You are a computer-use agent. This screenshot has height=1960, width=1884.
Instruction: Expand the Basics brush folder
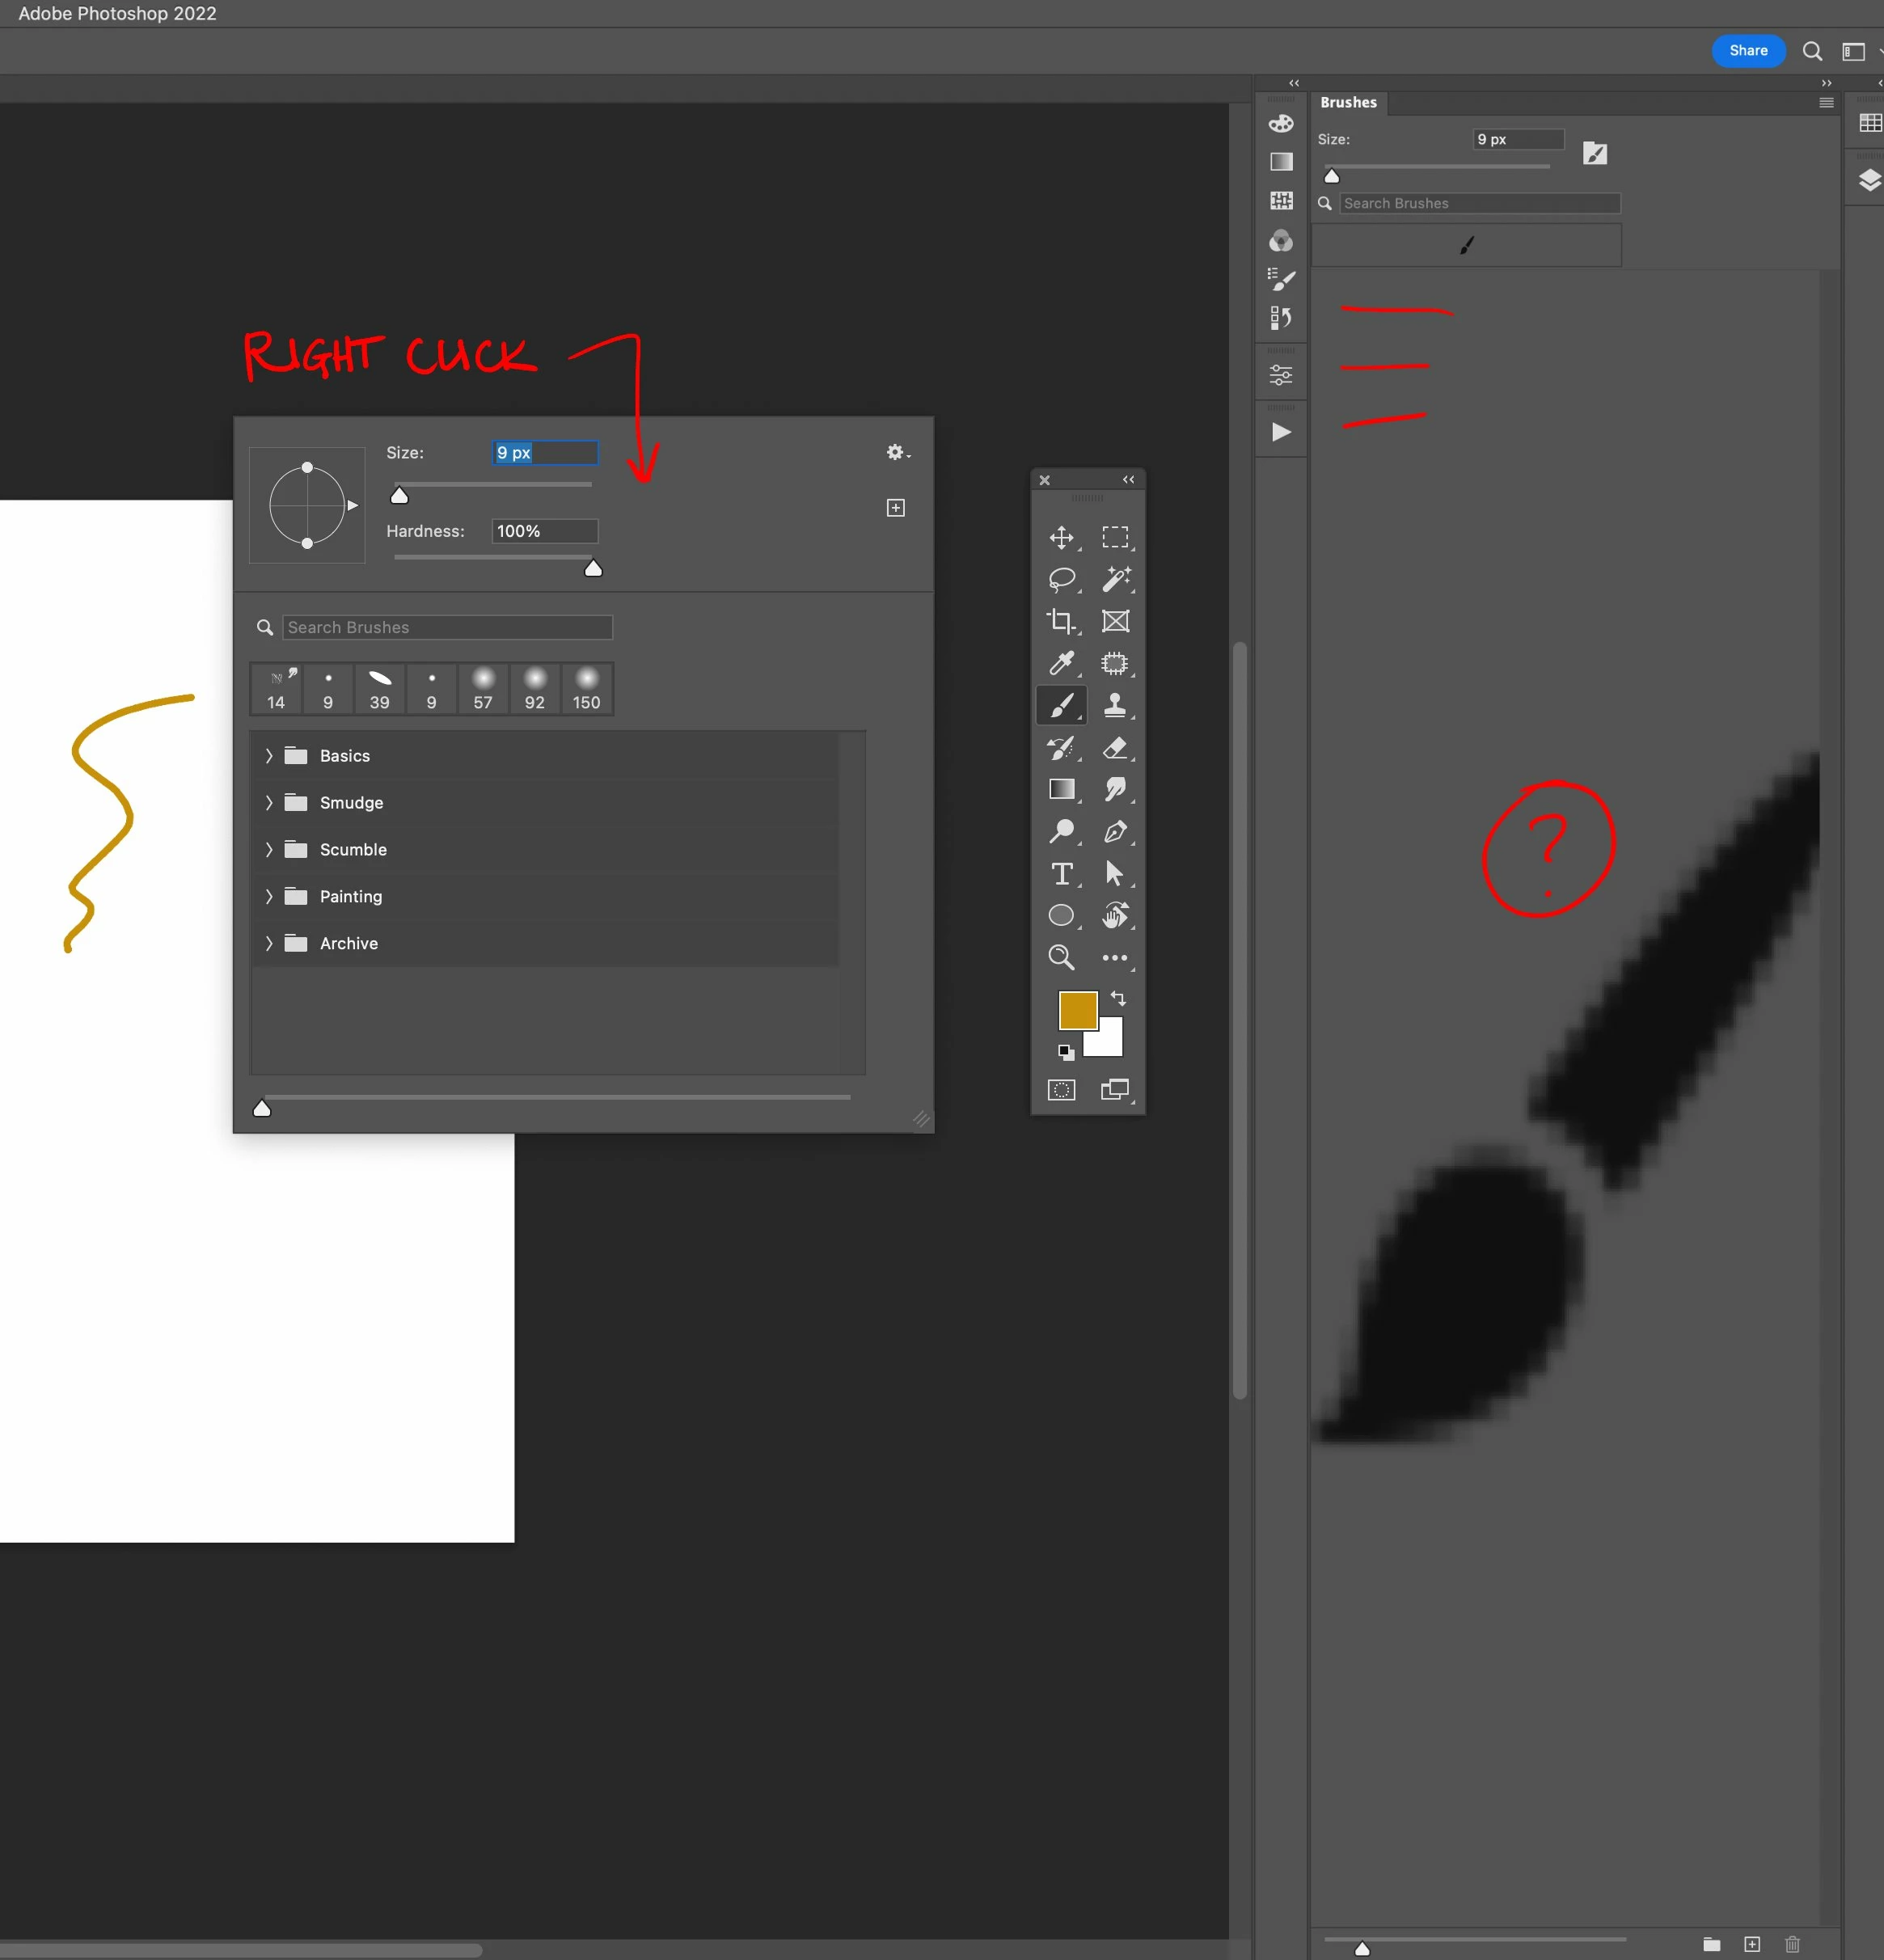pos(269,756)
